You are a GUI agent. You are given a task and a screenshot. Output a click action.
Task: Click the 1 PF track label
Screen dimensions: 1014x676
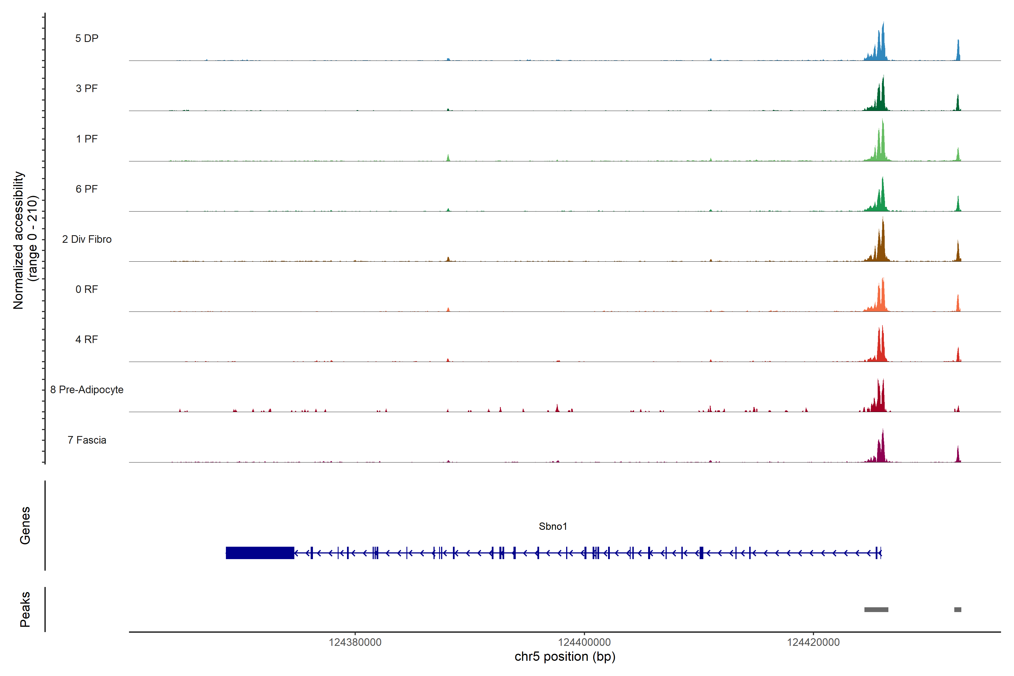[x=87, y=139]
